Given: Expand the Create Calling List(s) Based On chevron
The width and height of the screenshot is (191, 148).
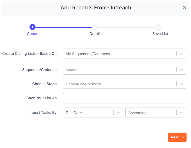Looking at the screenshot, I should coord(181,54).
